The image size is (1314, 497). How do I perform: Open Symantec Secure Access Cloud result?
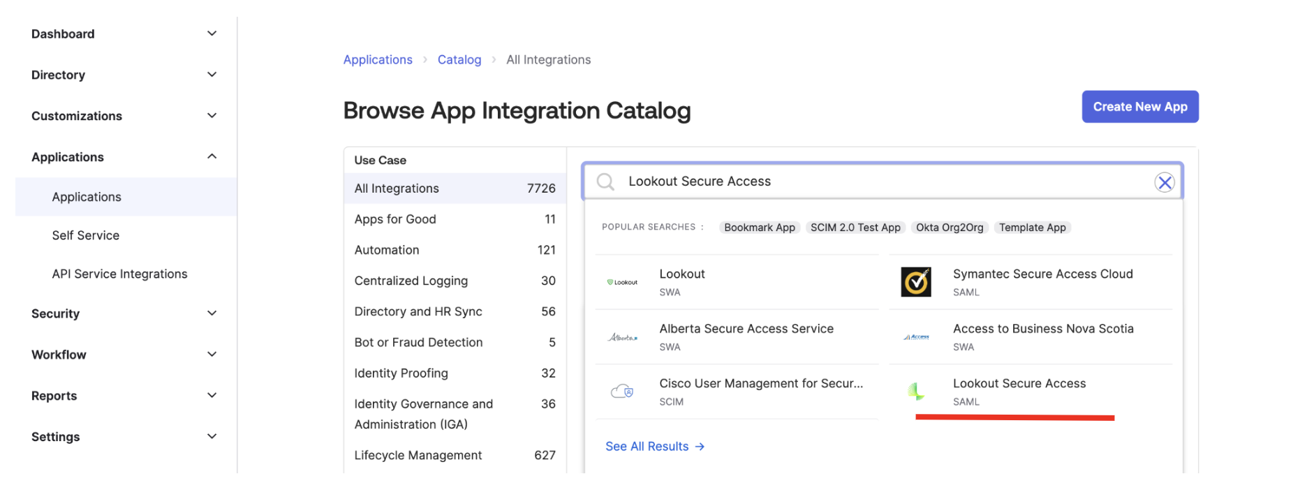[x=1031, y=282]
